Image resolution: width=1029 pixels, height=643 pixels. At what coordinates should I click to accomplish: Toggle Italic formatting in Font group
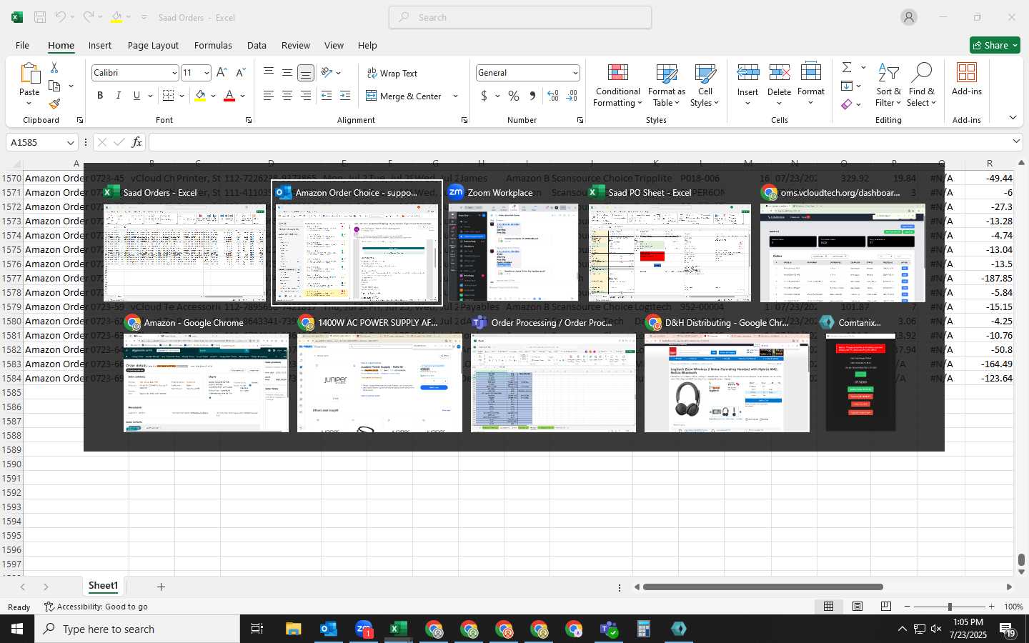[119, 96]
